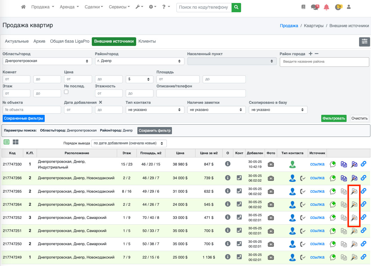Image resolution: width=371 pixels, height=266 pixels.
Task: Click the home icon in the navbar
Action: [23, 7]
